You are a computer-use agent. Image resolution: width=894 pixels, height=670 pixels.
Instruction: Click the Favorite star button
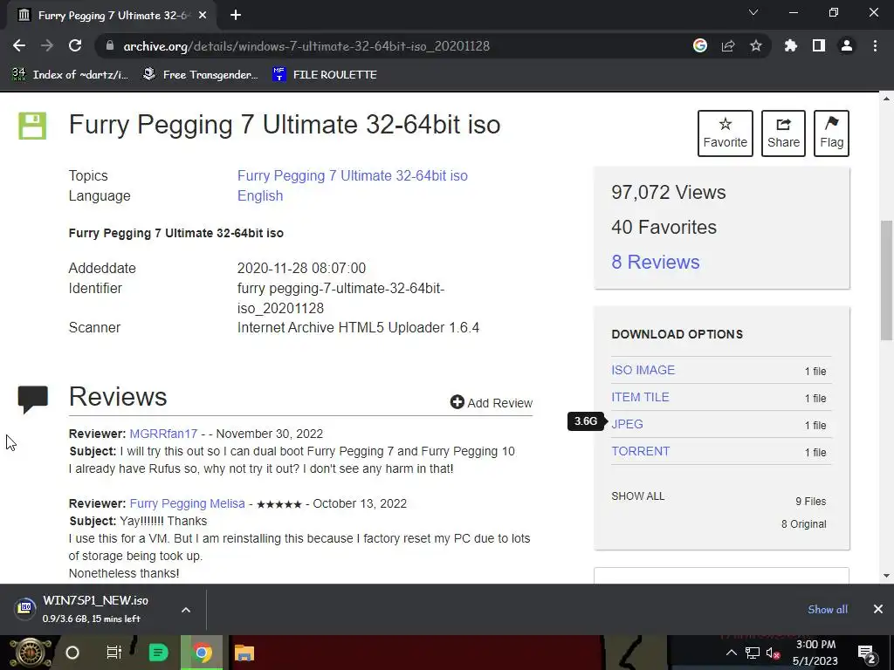point(725,133)
